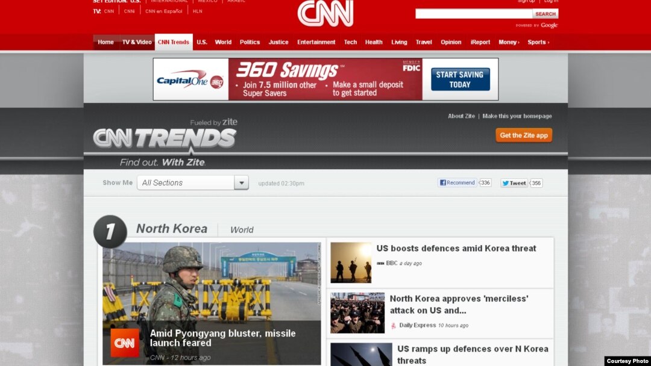Open the Opinion section
The image size is (651, 366).
coord(451,42)
